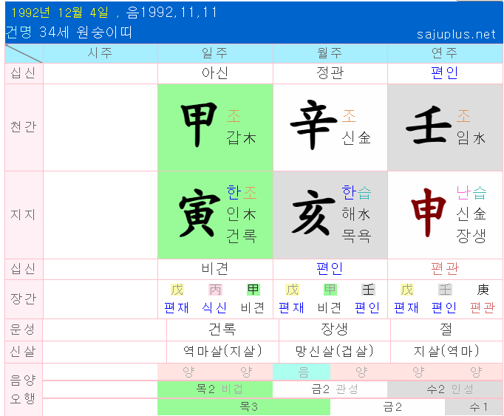Click the 음양 오행 row label

pyautogui.click(x=24, y=389)
